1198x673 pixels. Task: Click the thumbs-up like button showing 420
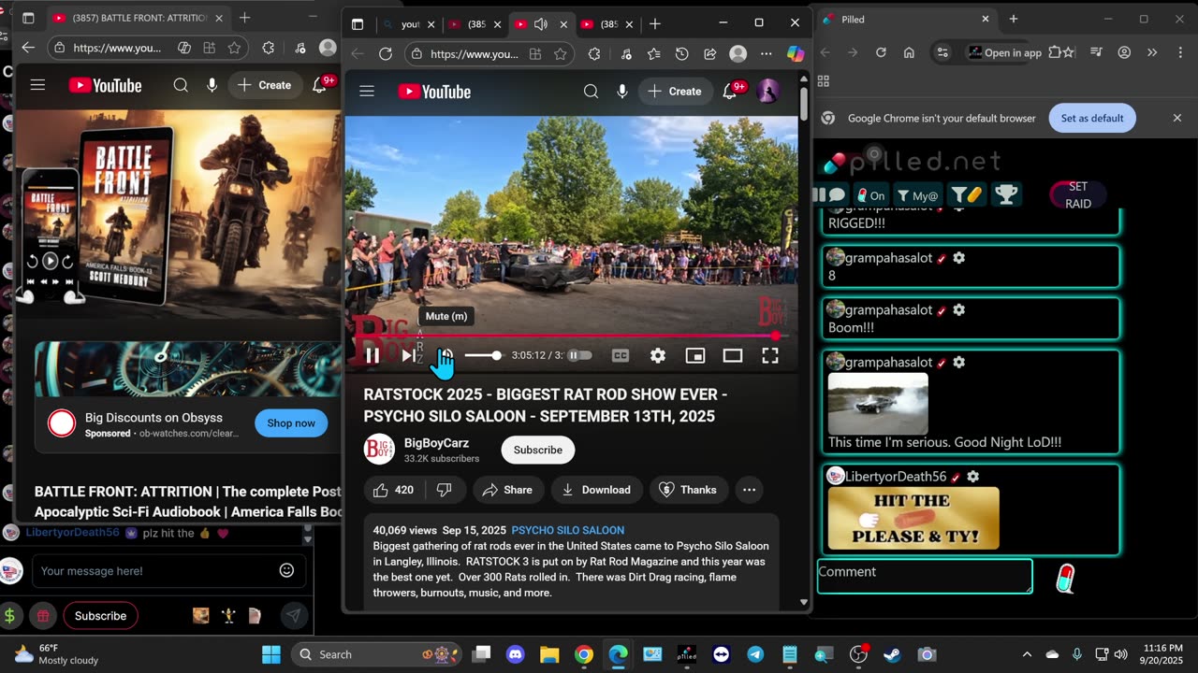point(393,490)
